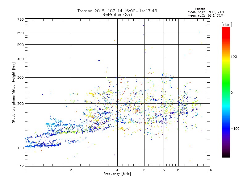Click the colorbar label '0'
The image size is (247, 185).
[x=232, y=93]
